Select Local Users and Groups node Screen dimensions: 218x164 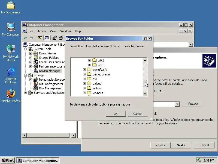(x=52, y=62)
